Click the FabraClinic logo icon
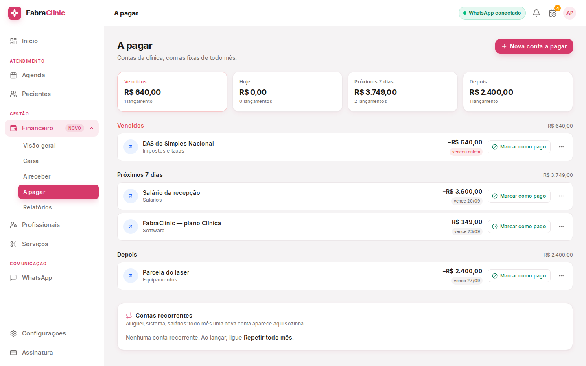The width and height of the screenshot is (586, 366). (15, 13)
